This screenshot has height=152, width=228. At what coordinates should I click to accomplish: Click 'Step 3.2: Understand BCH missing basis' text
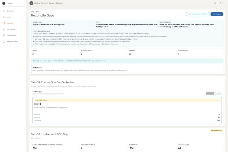pyautogui.click(x=49, y=25)
